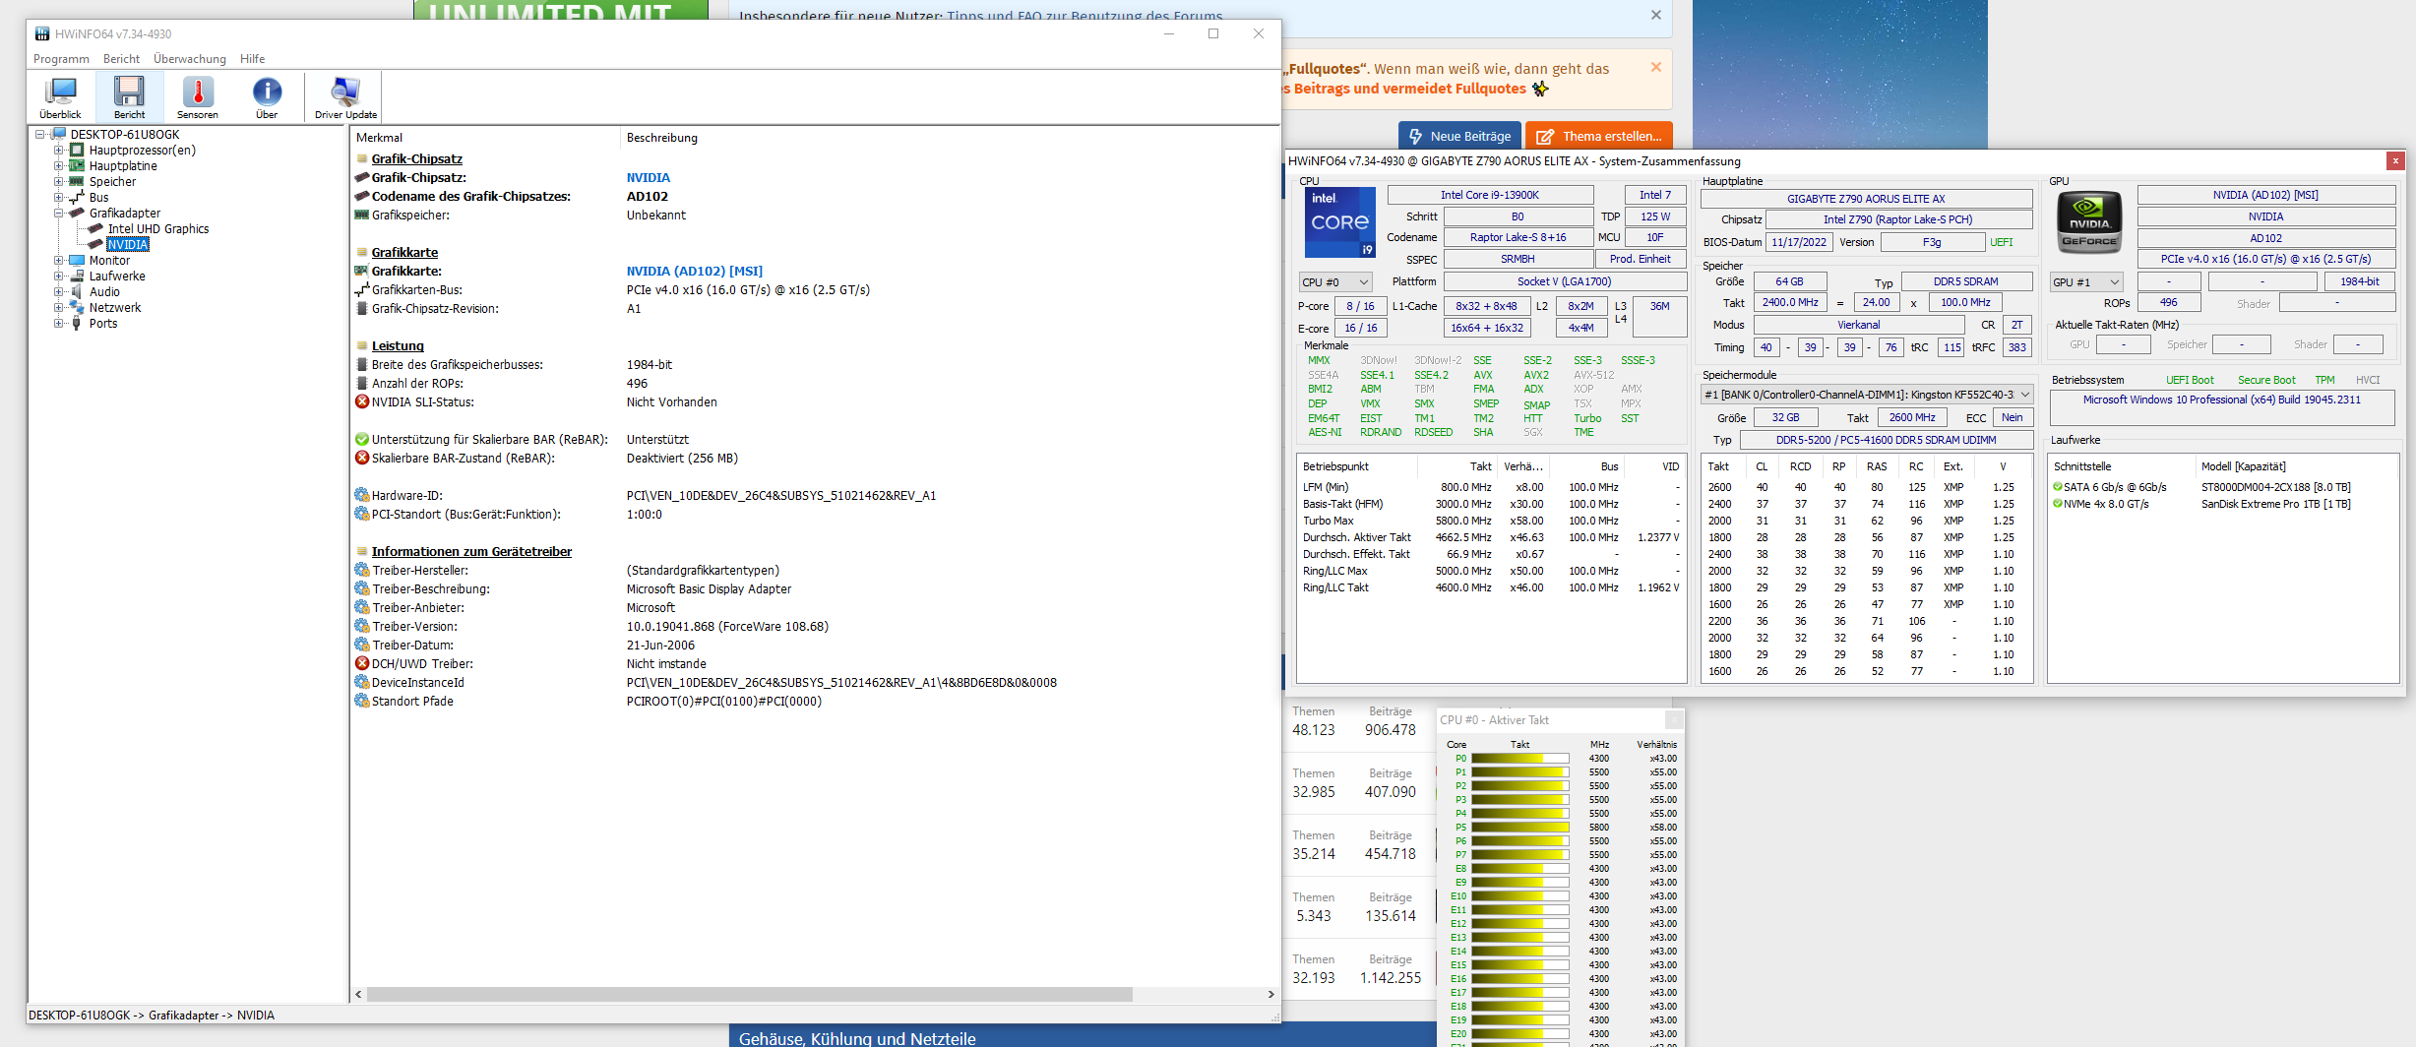The width and height of the screenshot is (2416, 1047).
Task: Open the NVIDIA (AD102) [MSI] Grafikkarte link
Action: point(695,272)
